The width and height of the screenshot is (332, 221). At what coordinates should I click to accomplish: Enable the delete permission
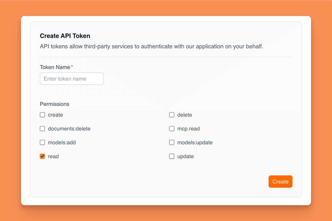click(x=172, y=115)
